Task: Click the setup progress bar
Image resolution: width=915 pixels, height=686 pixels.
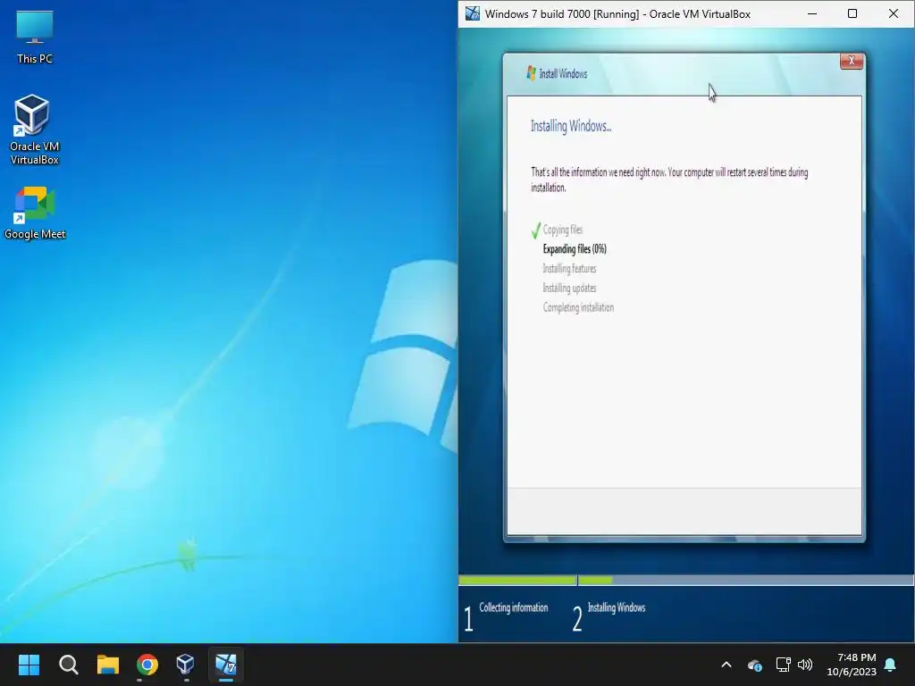Action: coord(686,581)
